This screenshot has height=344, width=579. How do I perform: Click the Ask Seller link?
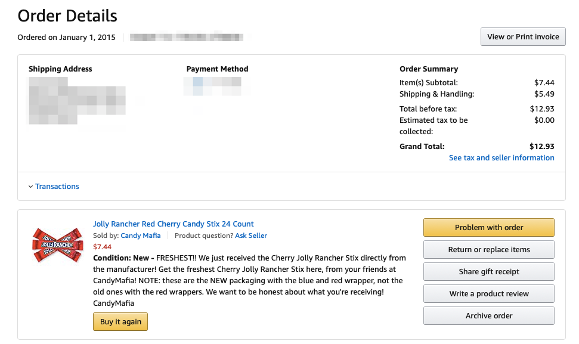coord(251,235)
